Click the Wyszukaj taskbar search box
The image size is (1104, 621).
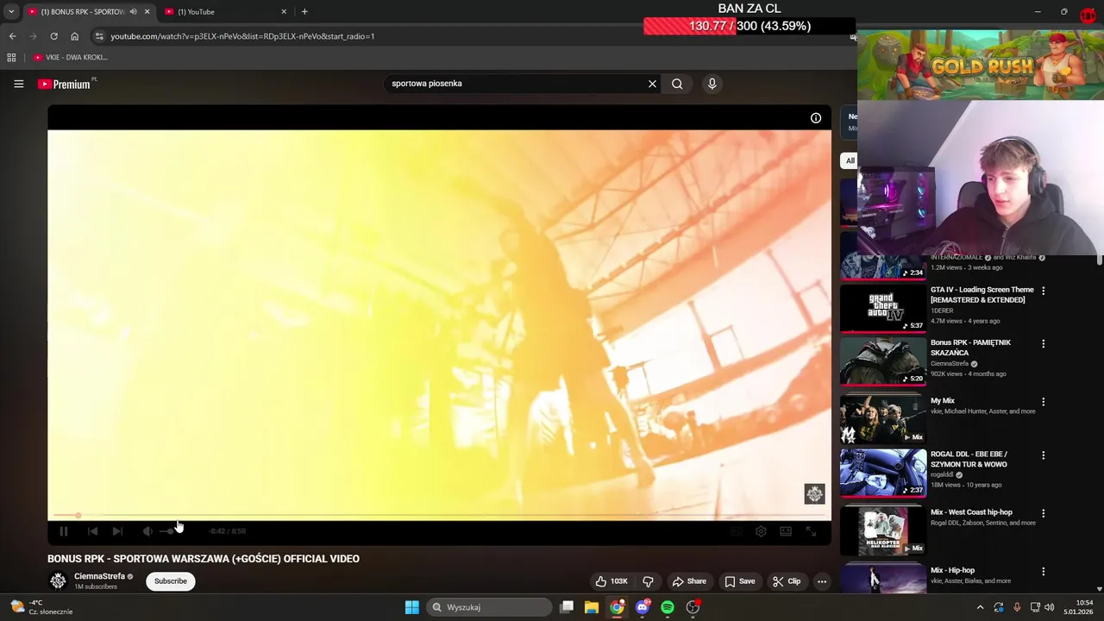489,607
